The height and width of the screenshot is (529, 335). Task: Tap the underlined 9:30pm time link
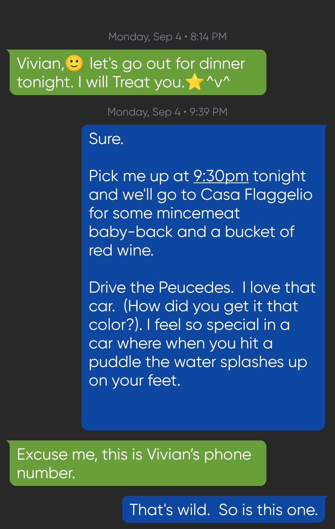pyautogui.click(x=221, y=176)
